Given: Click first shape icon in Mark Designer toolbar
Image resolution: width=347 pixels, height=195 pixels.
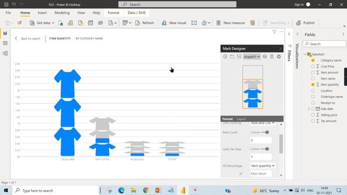Looking at the screenshot, I should [x=225, y=56].
